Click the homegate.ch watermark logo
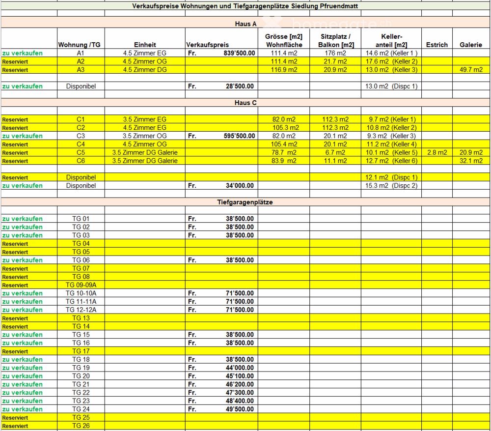Image resolution: width=491 pixels, height=431 pixels. pos(319,23)
